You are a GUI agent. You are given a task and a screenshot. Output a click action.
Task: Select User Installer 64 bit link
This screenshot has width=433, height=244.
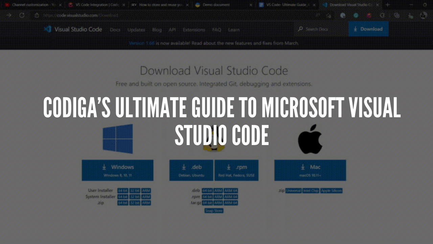point(122,190)
